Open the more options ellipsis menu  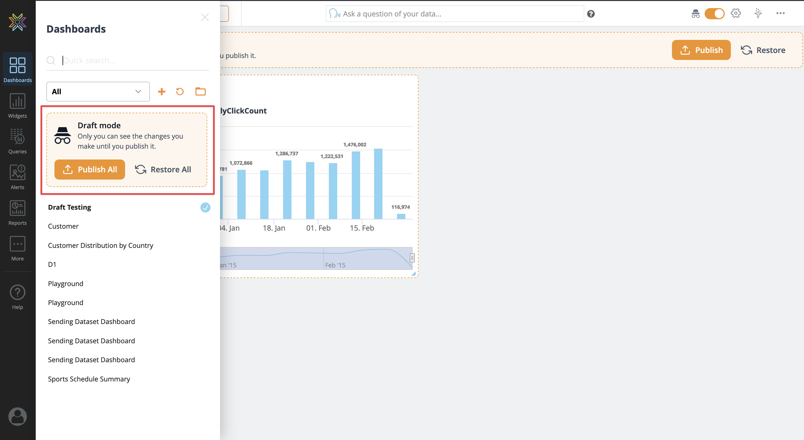coord(781,13)
